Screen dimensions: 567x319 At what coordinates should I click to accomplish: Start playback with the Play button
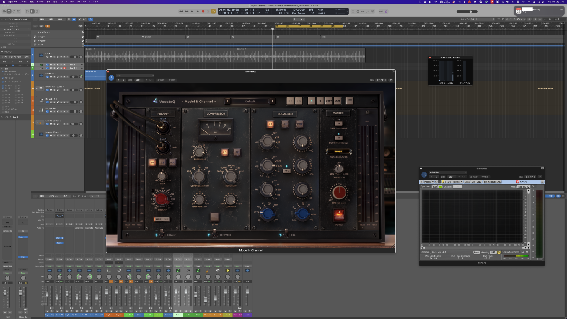click(198, 11)
